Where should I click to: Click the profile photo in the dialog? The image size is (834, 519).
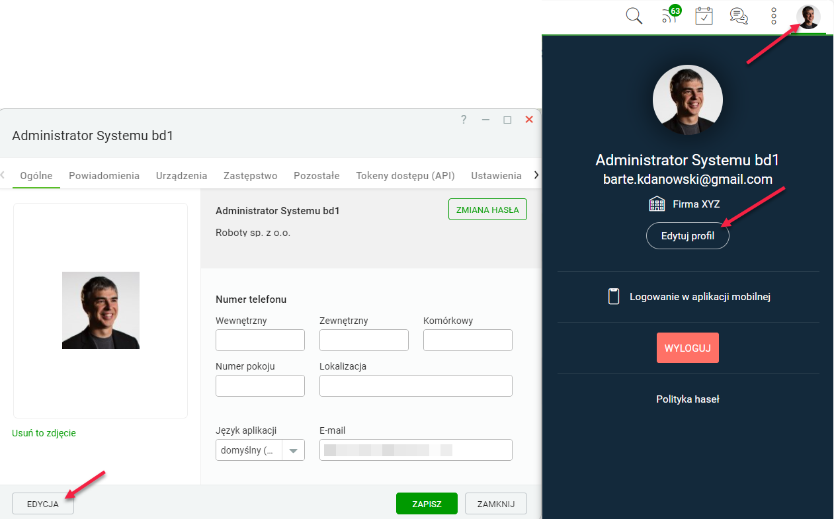101,310
